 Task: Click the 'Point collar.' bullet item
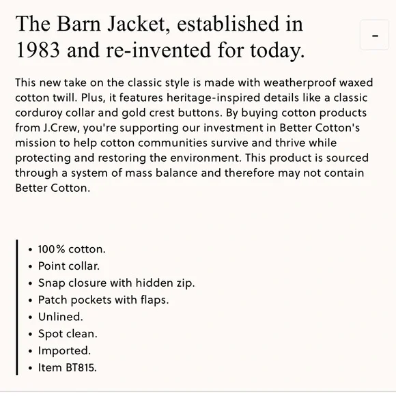coord(69,266)
